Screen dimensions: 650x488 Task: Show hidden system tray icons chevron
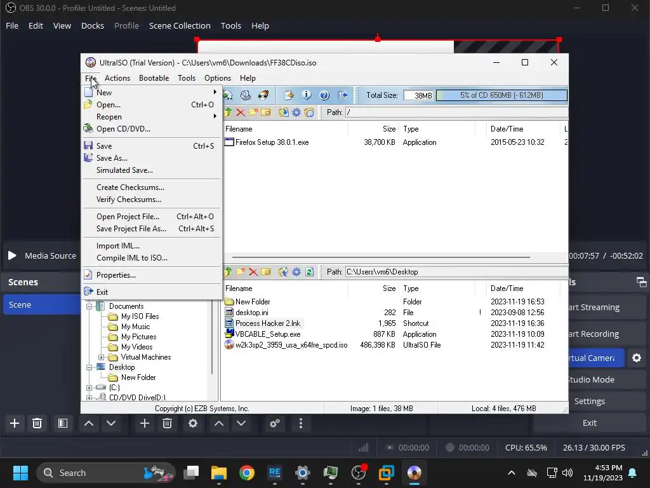point(512,473)
